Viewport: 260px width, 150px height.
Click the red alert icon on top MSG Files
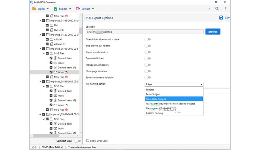tap(67, 16)
